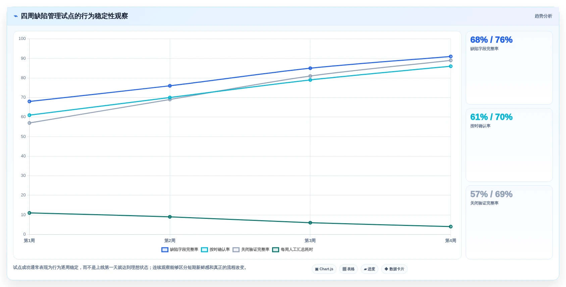Click the 第3周 point on 按时确认率 line
The width and height of the screenshot is (566, 287).
pyautogui.click(x=310, y=80)
